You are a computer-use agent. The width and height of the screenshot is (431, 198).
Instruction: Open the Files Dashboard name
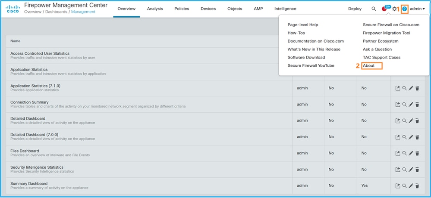25,151
